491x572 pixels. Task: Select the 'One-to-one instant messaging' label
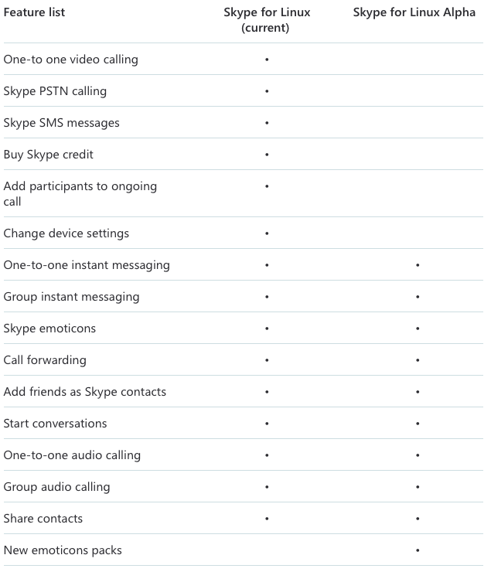(x=87, y=265)
